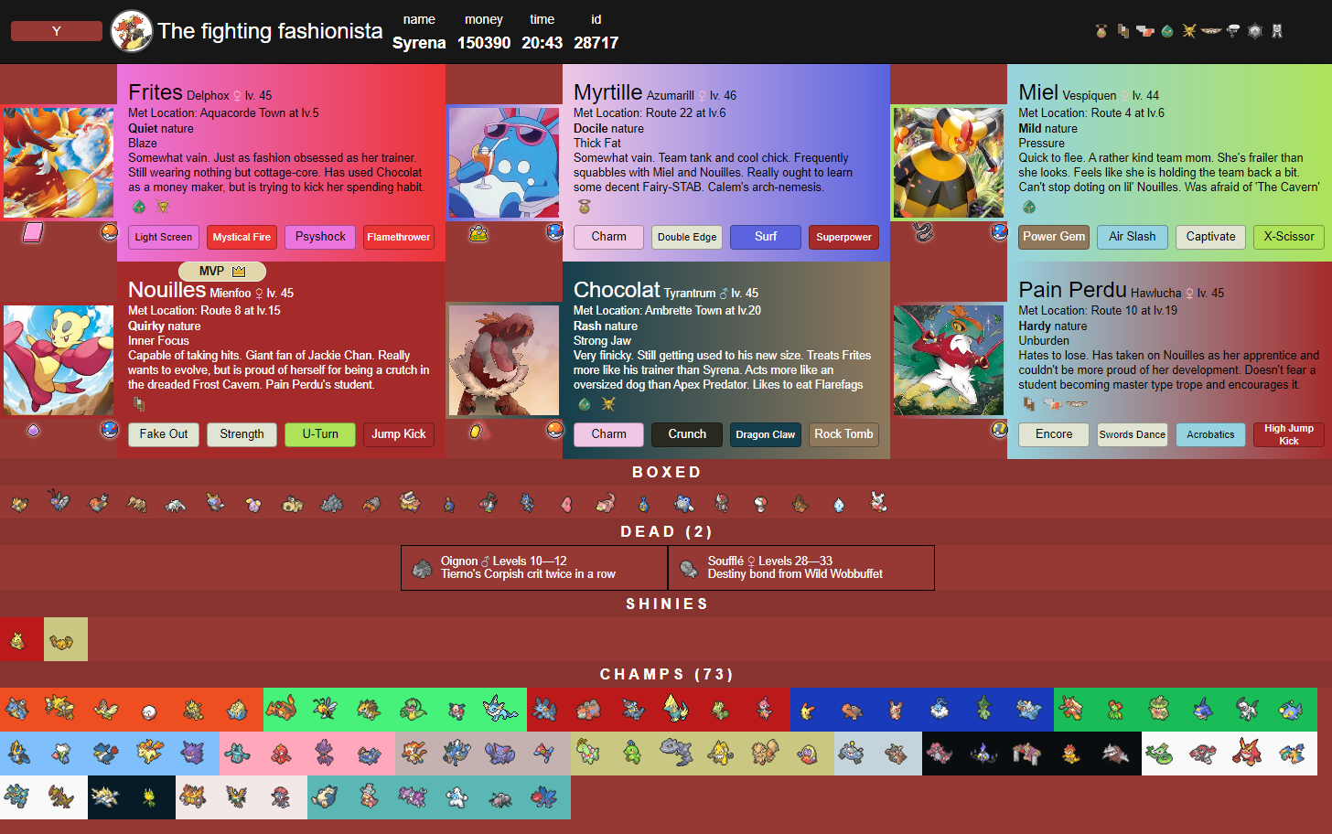Click Frites' Light Screen move
This screenshot has height=834, width=1332.
pyautogui.click(x=163, y=237)
